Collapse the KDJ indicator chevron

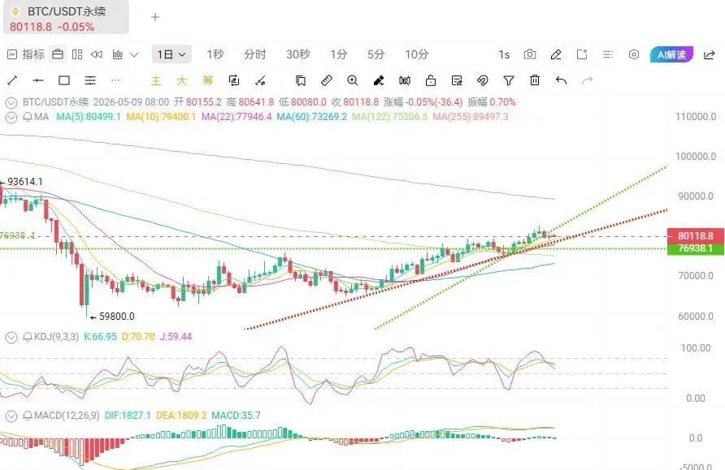(x=11, y=338)
